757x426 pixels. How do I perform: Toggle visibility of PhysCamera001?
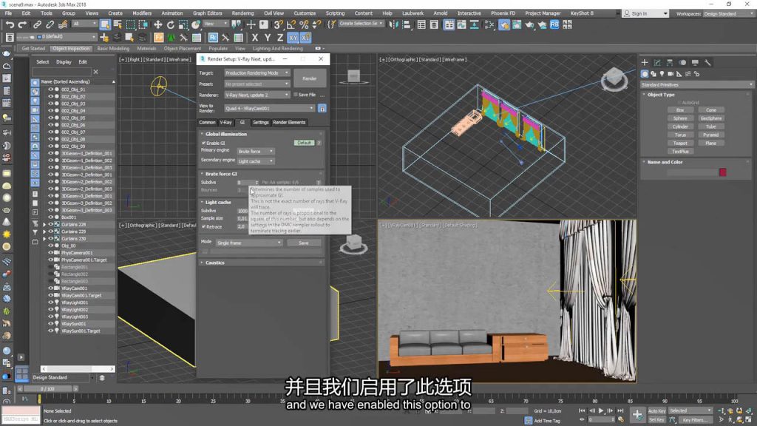(x=50, y=253)
